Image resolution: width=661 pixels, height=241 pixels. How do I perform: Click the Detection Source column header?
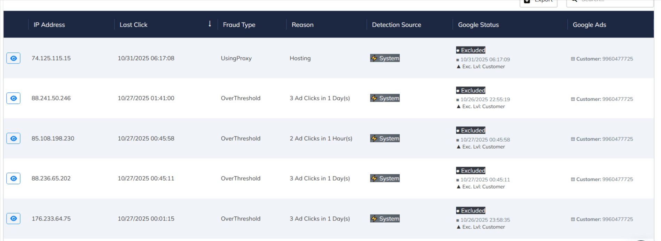(396, 25)
